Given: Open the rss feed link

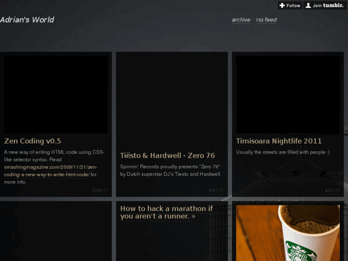Looking at the screenshot, I should (266, 20).
